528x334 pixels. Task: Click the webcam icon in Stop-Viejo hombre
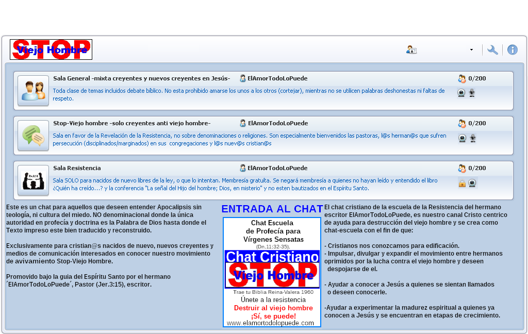point(463,138)
